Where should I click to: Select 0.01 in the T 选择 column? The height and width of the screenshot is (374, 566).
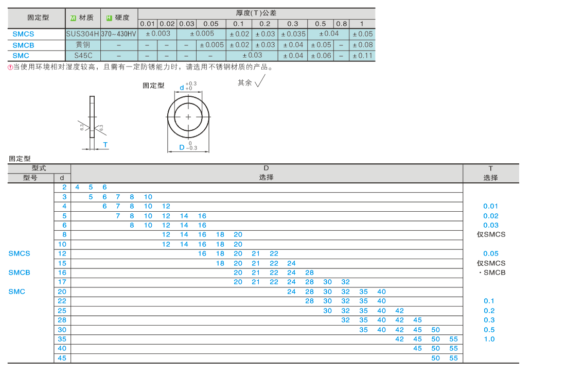pyautogui.click(x=490, y=207)
